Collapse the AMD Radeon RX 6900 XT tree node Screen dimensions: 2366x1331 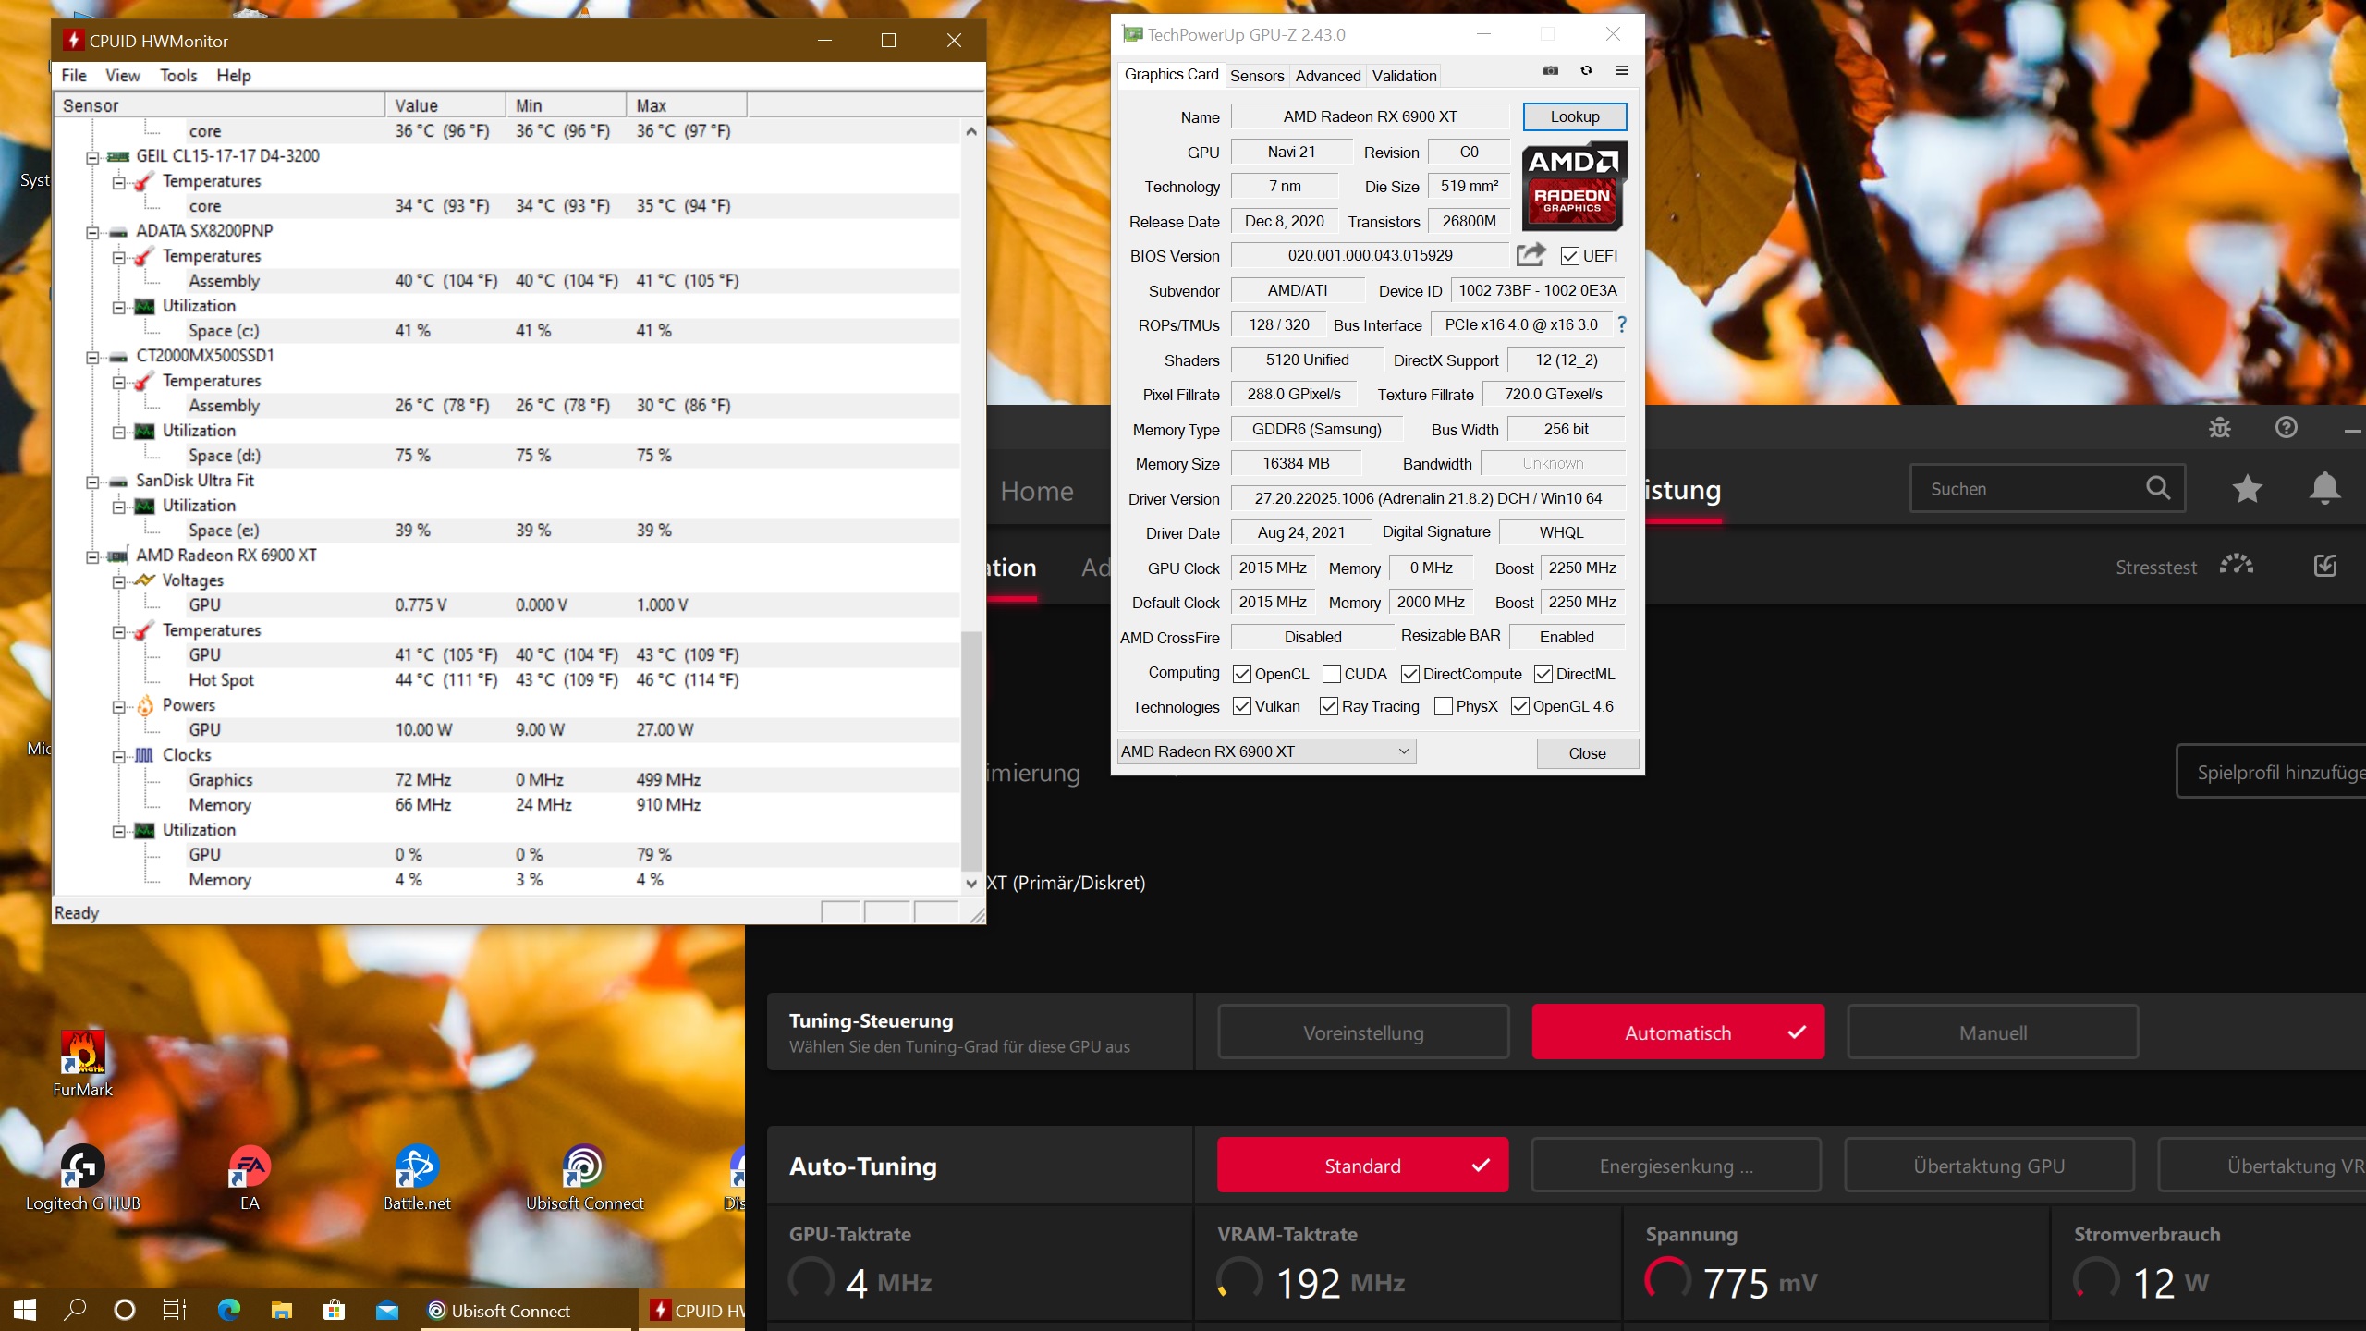coord(92,556)
